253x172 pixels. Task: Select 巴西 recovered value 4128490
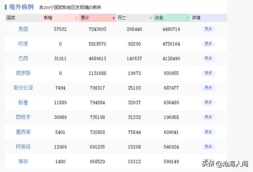[171, 59]
